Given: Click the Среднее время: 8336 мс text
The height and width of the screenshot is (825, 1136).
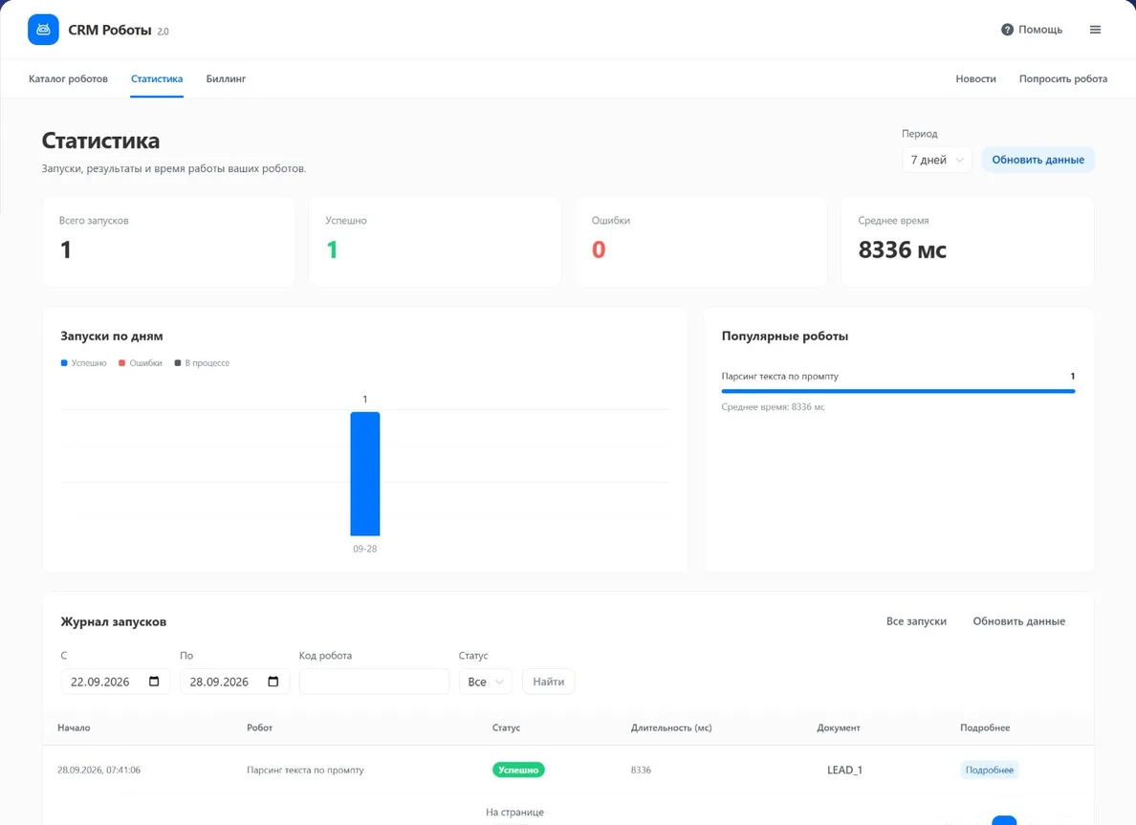Looking at the screenshot, I should click(773, 407).
